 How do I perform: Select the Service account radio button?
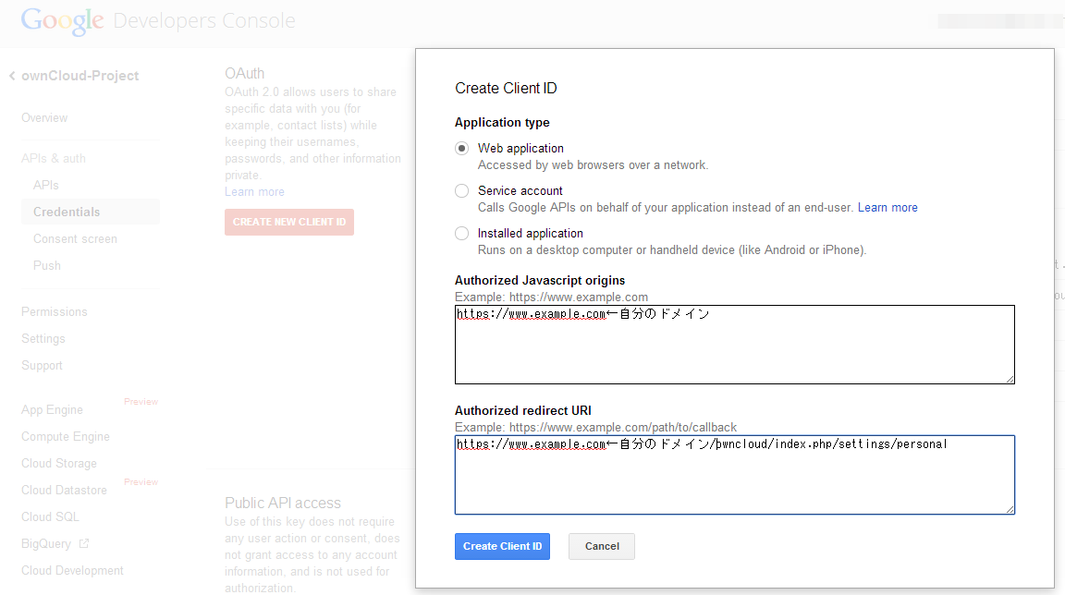pos(462,191)
